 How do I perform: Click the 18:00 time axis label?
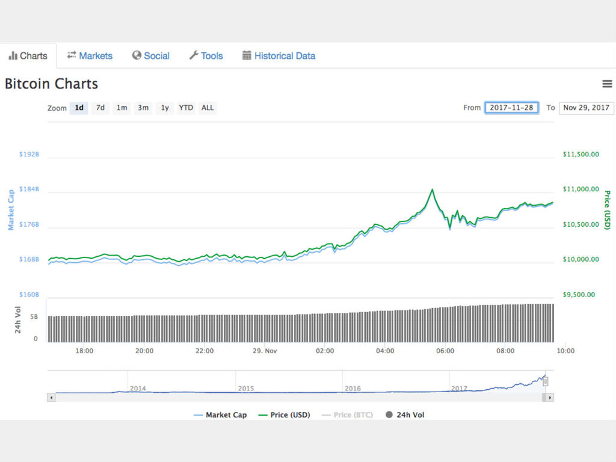click(84, 351)
